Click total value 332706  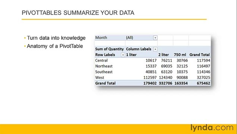(165, 83)
